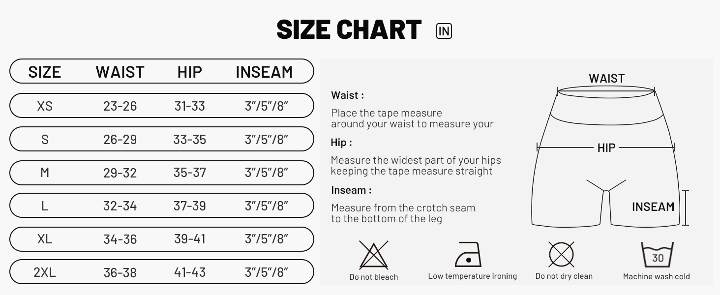Select the L size row
The height and width of the screenshot is (295, 720).
point(161,206)
